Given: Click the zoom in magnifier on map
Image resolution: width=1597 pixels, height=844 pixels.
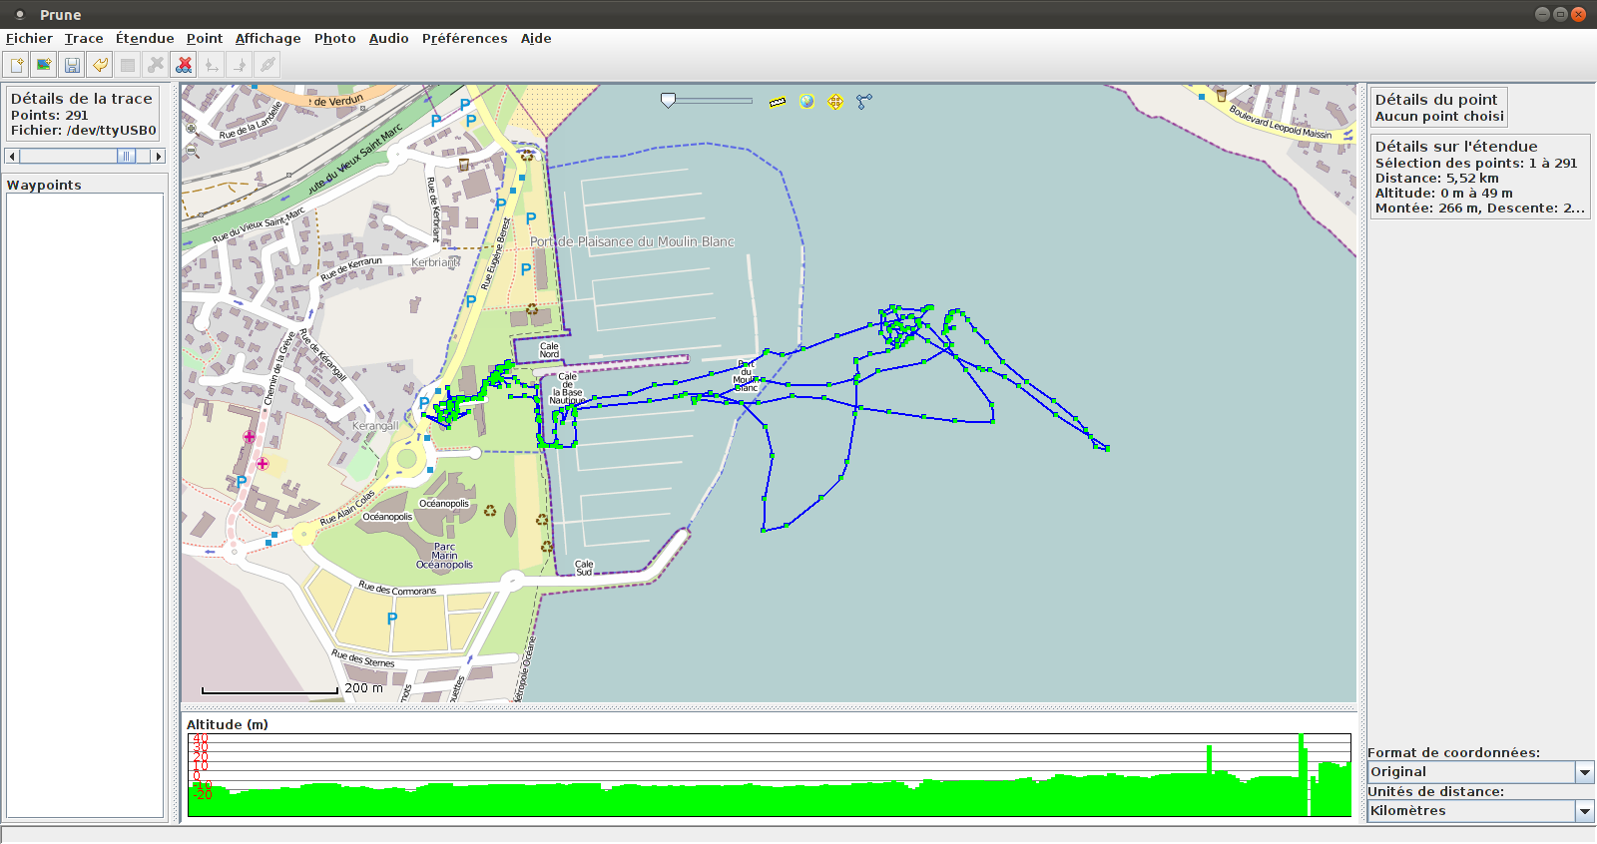Looking at the screenshot, I should click(192, 129).
